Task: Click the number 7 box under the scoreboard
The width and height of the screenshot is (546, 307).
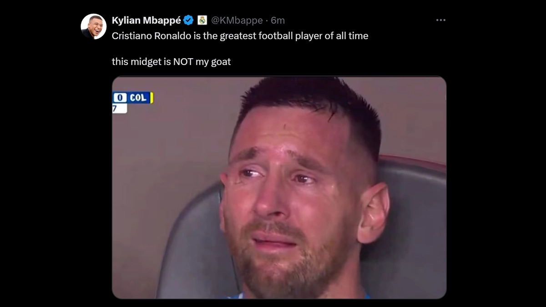Action: [117, 109]
